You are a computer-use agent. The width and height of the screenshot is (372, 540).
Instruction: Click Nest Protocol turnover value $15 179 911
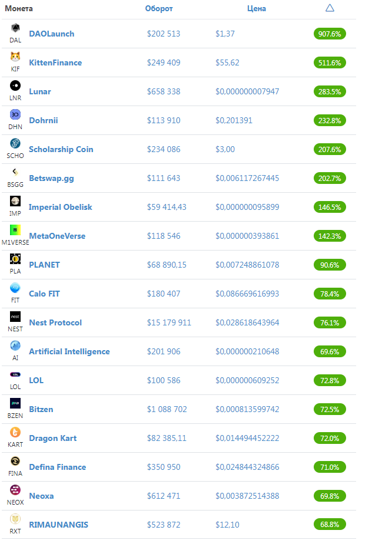click(x=169, y=322)
